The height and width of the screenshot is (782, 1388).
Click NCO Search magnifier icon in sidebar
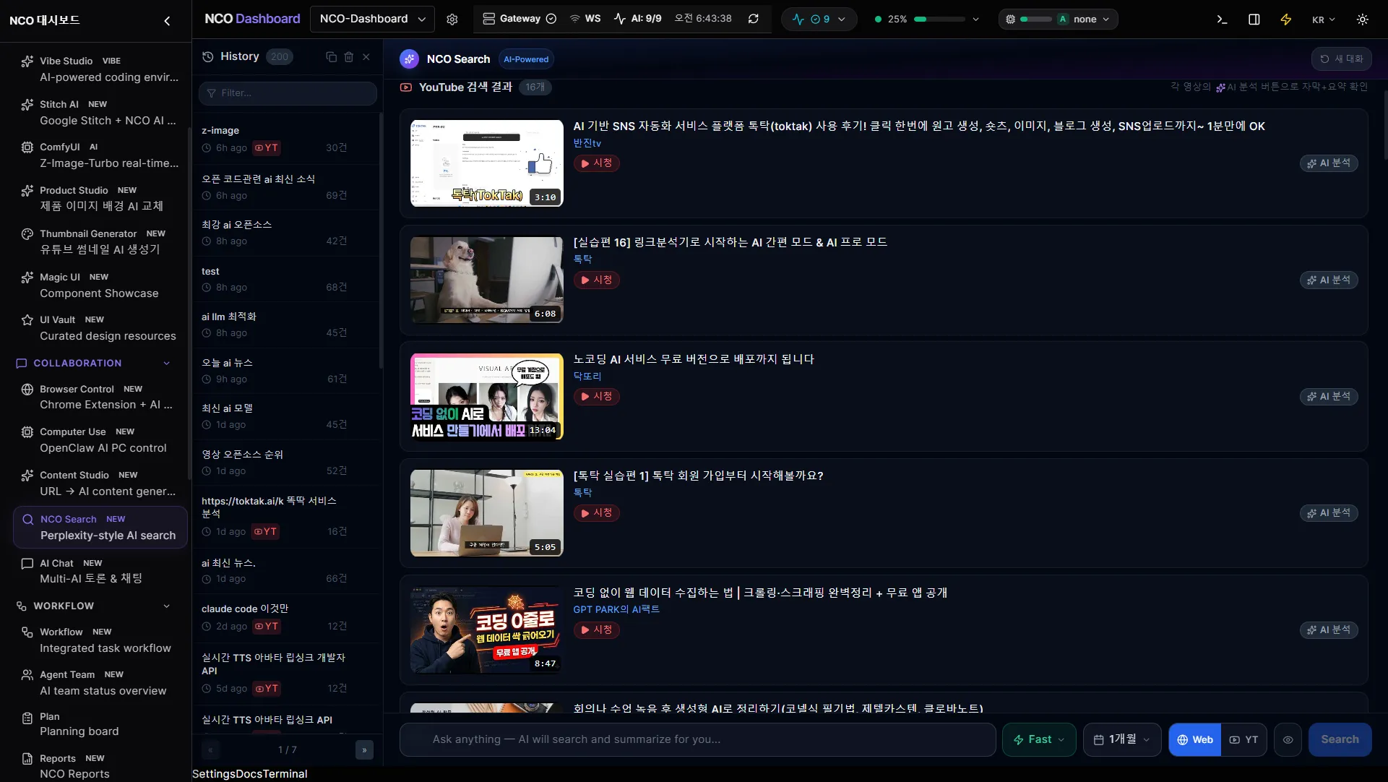point(28,520)
